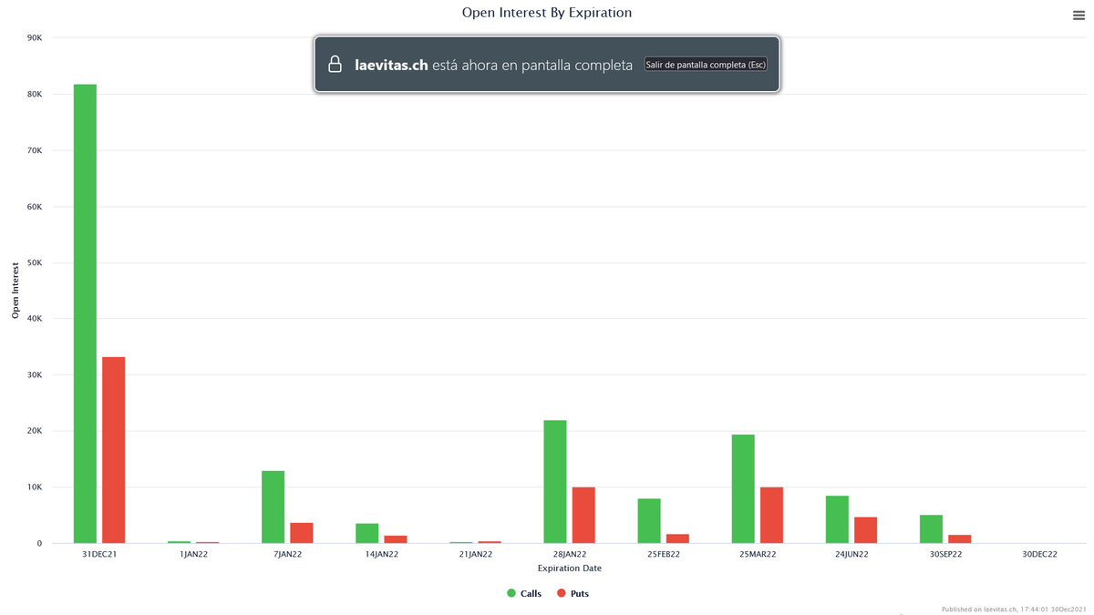This screenshot has width=1094, height=615.
Task: Click the green Calls legend dot
Action: coord(511,594)
